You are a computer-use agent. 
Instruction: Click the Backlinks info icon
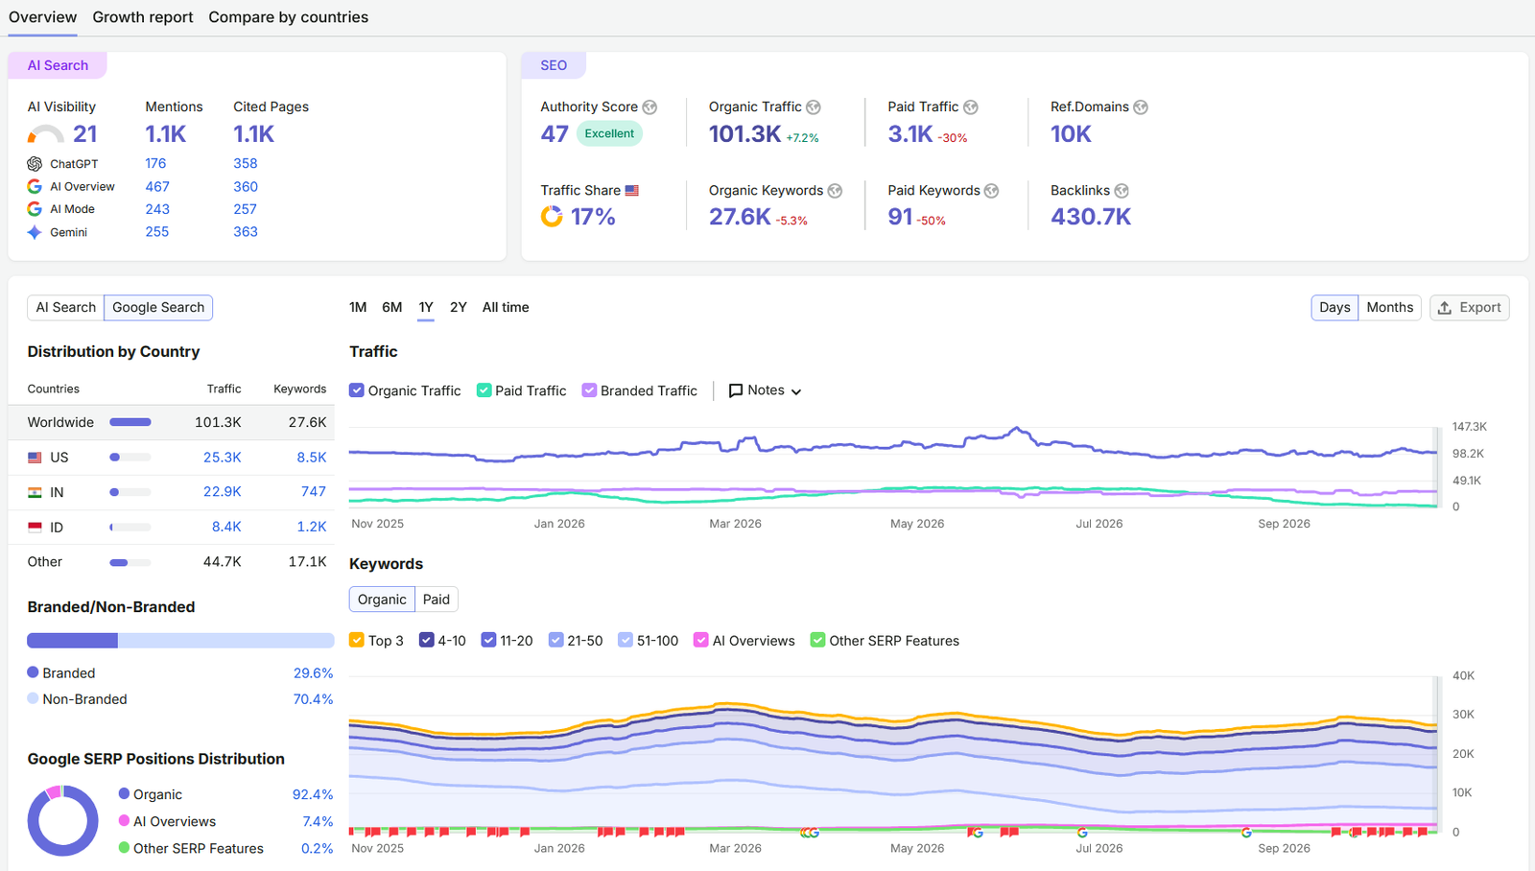click(1122, 191)
